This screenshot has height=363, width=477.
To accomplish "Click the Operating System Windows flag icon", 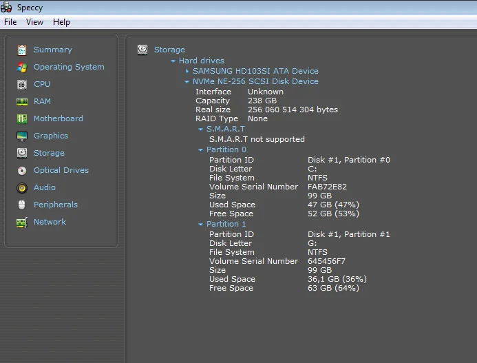I will (22, 68).
